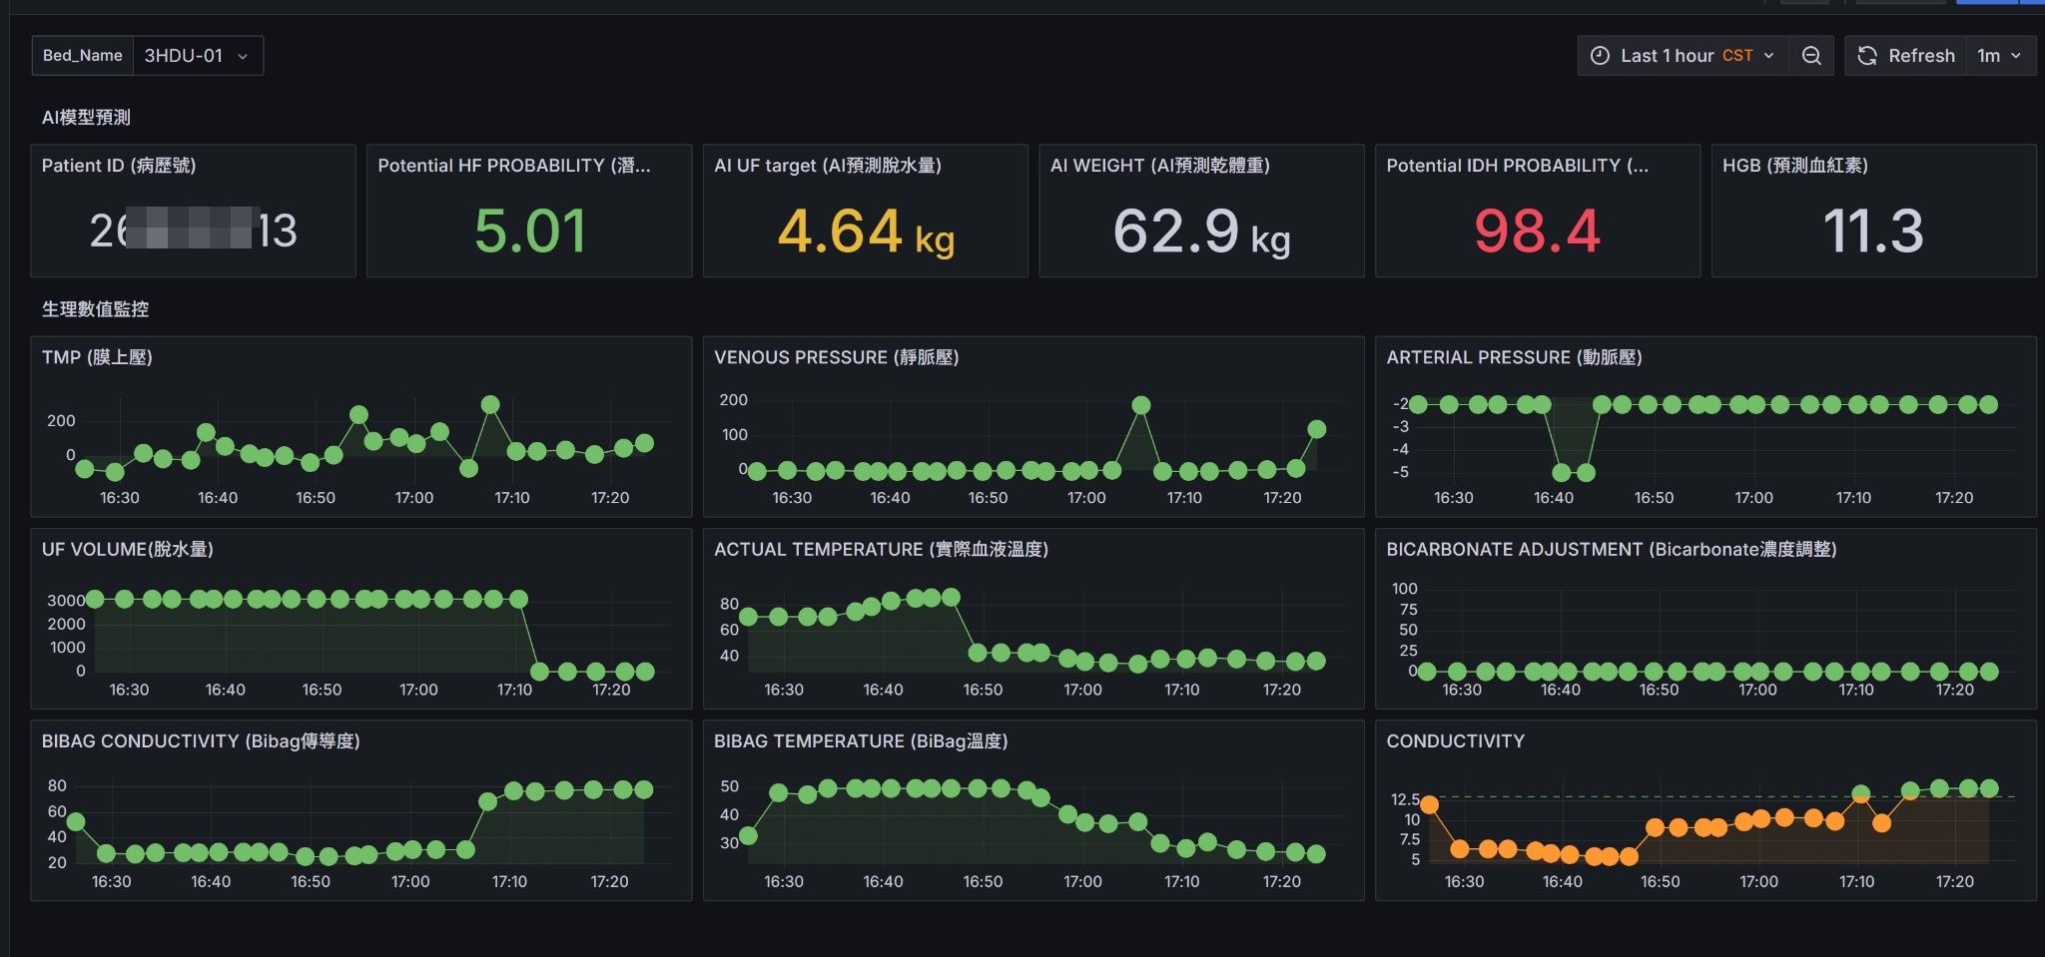The height and width of the screenshot is (957, 2045).
Task: Open the TMP (膜上壓) panel title menu
Action: pyautogui.click(x=97, y=357)
